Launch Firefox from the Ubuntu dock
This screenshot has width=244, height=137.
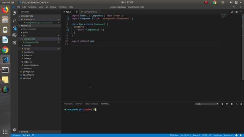coord(5,10)
